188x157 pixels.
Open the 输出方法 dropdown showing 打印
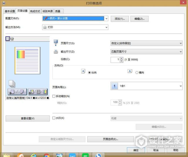coord(75,27)
